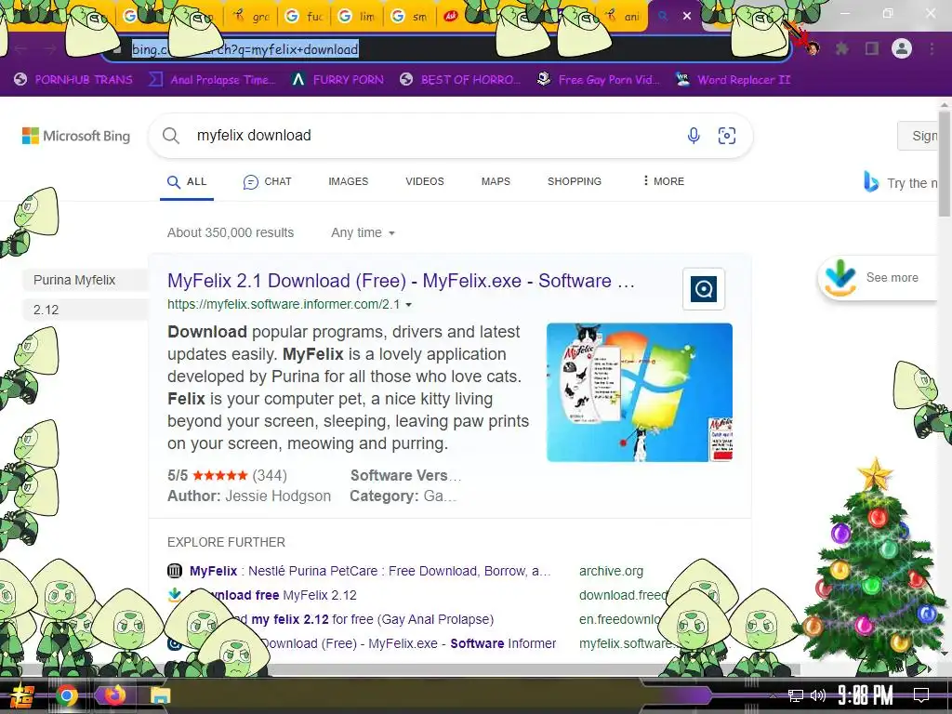Switch to the MAPS tab
The height and width of the screenshot is (714, 952).
496,181
